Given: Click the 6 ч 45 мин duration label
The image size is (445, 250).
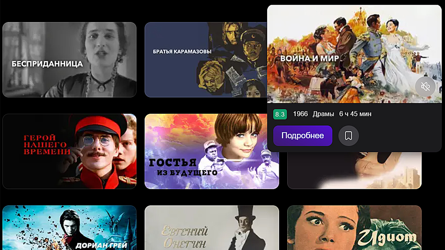Looking at the screenshot, I should tap(355, 114).
